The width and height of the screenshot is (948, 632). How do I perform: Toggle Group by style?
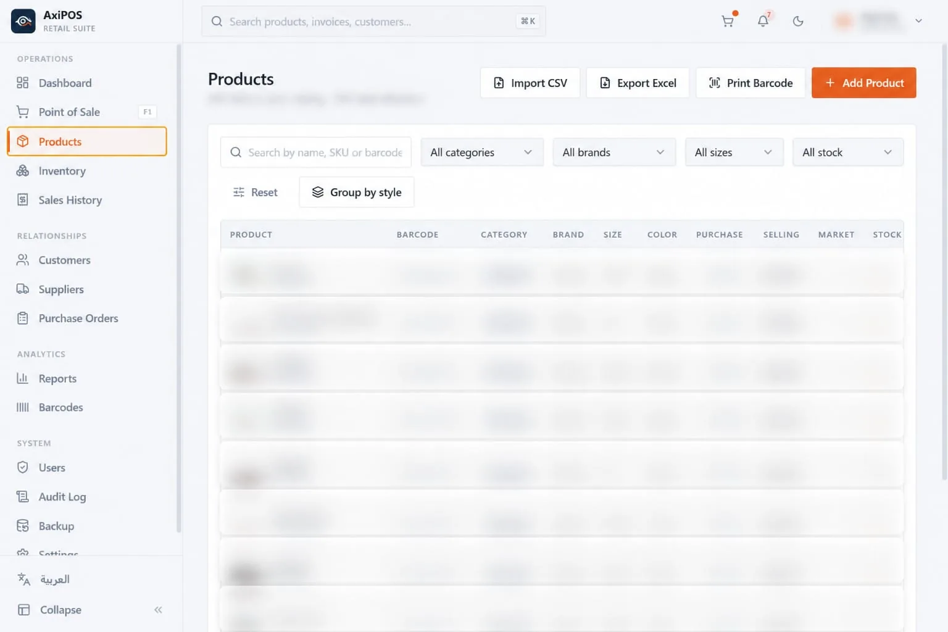357,193
